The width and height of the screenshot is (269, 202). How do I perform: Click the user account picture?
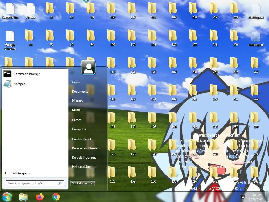(x=88, y=68)
